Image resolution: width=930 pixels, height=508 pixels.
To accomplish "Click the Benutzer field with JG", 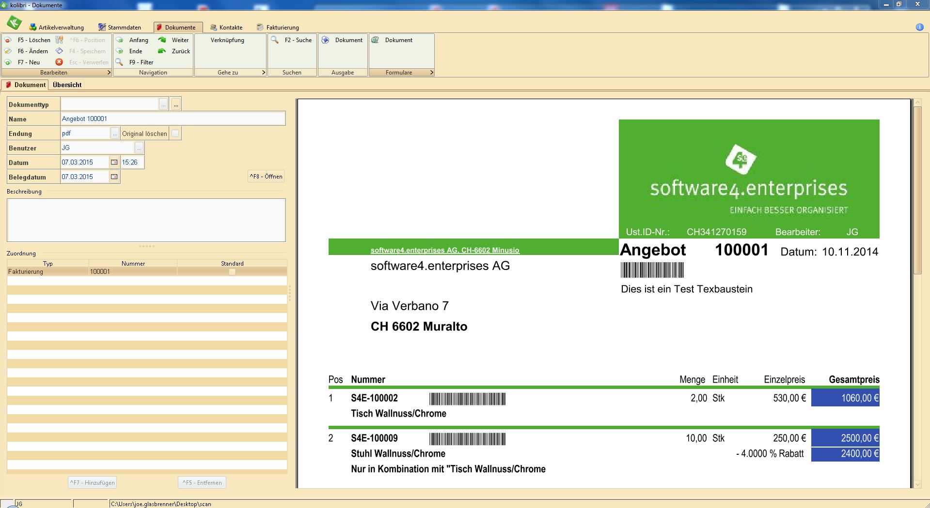I will coord(97,148).
